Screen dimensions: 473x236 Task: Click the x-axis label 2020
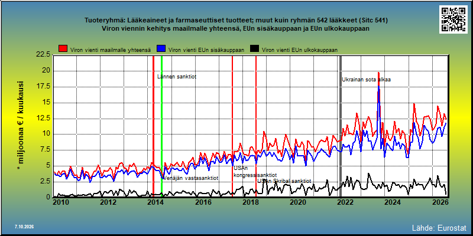tap(297, 202)
